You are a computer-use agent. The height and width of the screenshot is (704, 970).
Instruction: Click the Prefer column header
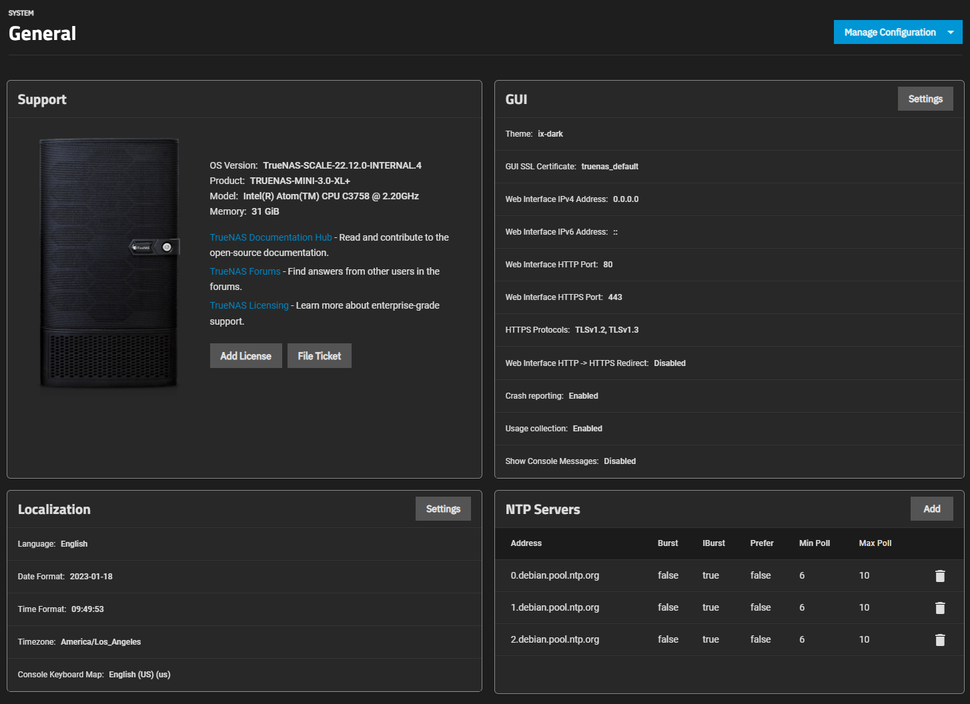[762, 543]
